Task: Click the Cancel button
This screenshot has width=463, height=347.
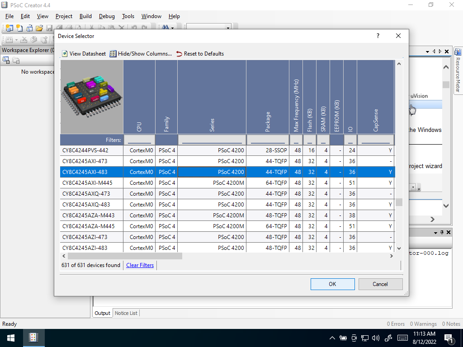Action: tap(380, 284)
